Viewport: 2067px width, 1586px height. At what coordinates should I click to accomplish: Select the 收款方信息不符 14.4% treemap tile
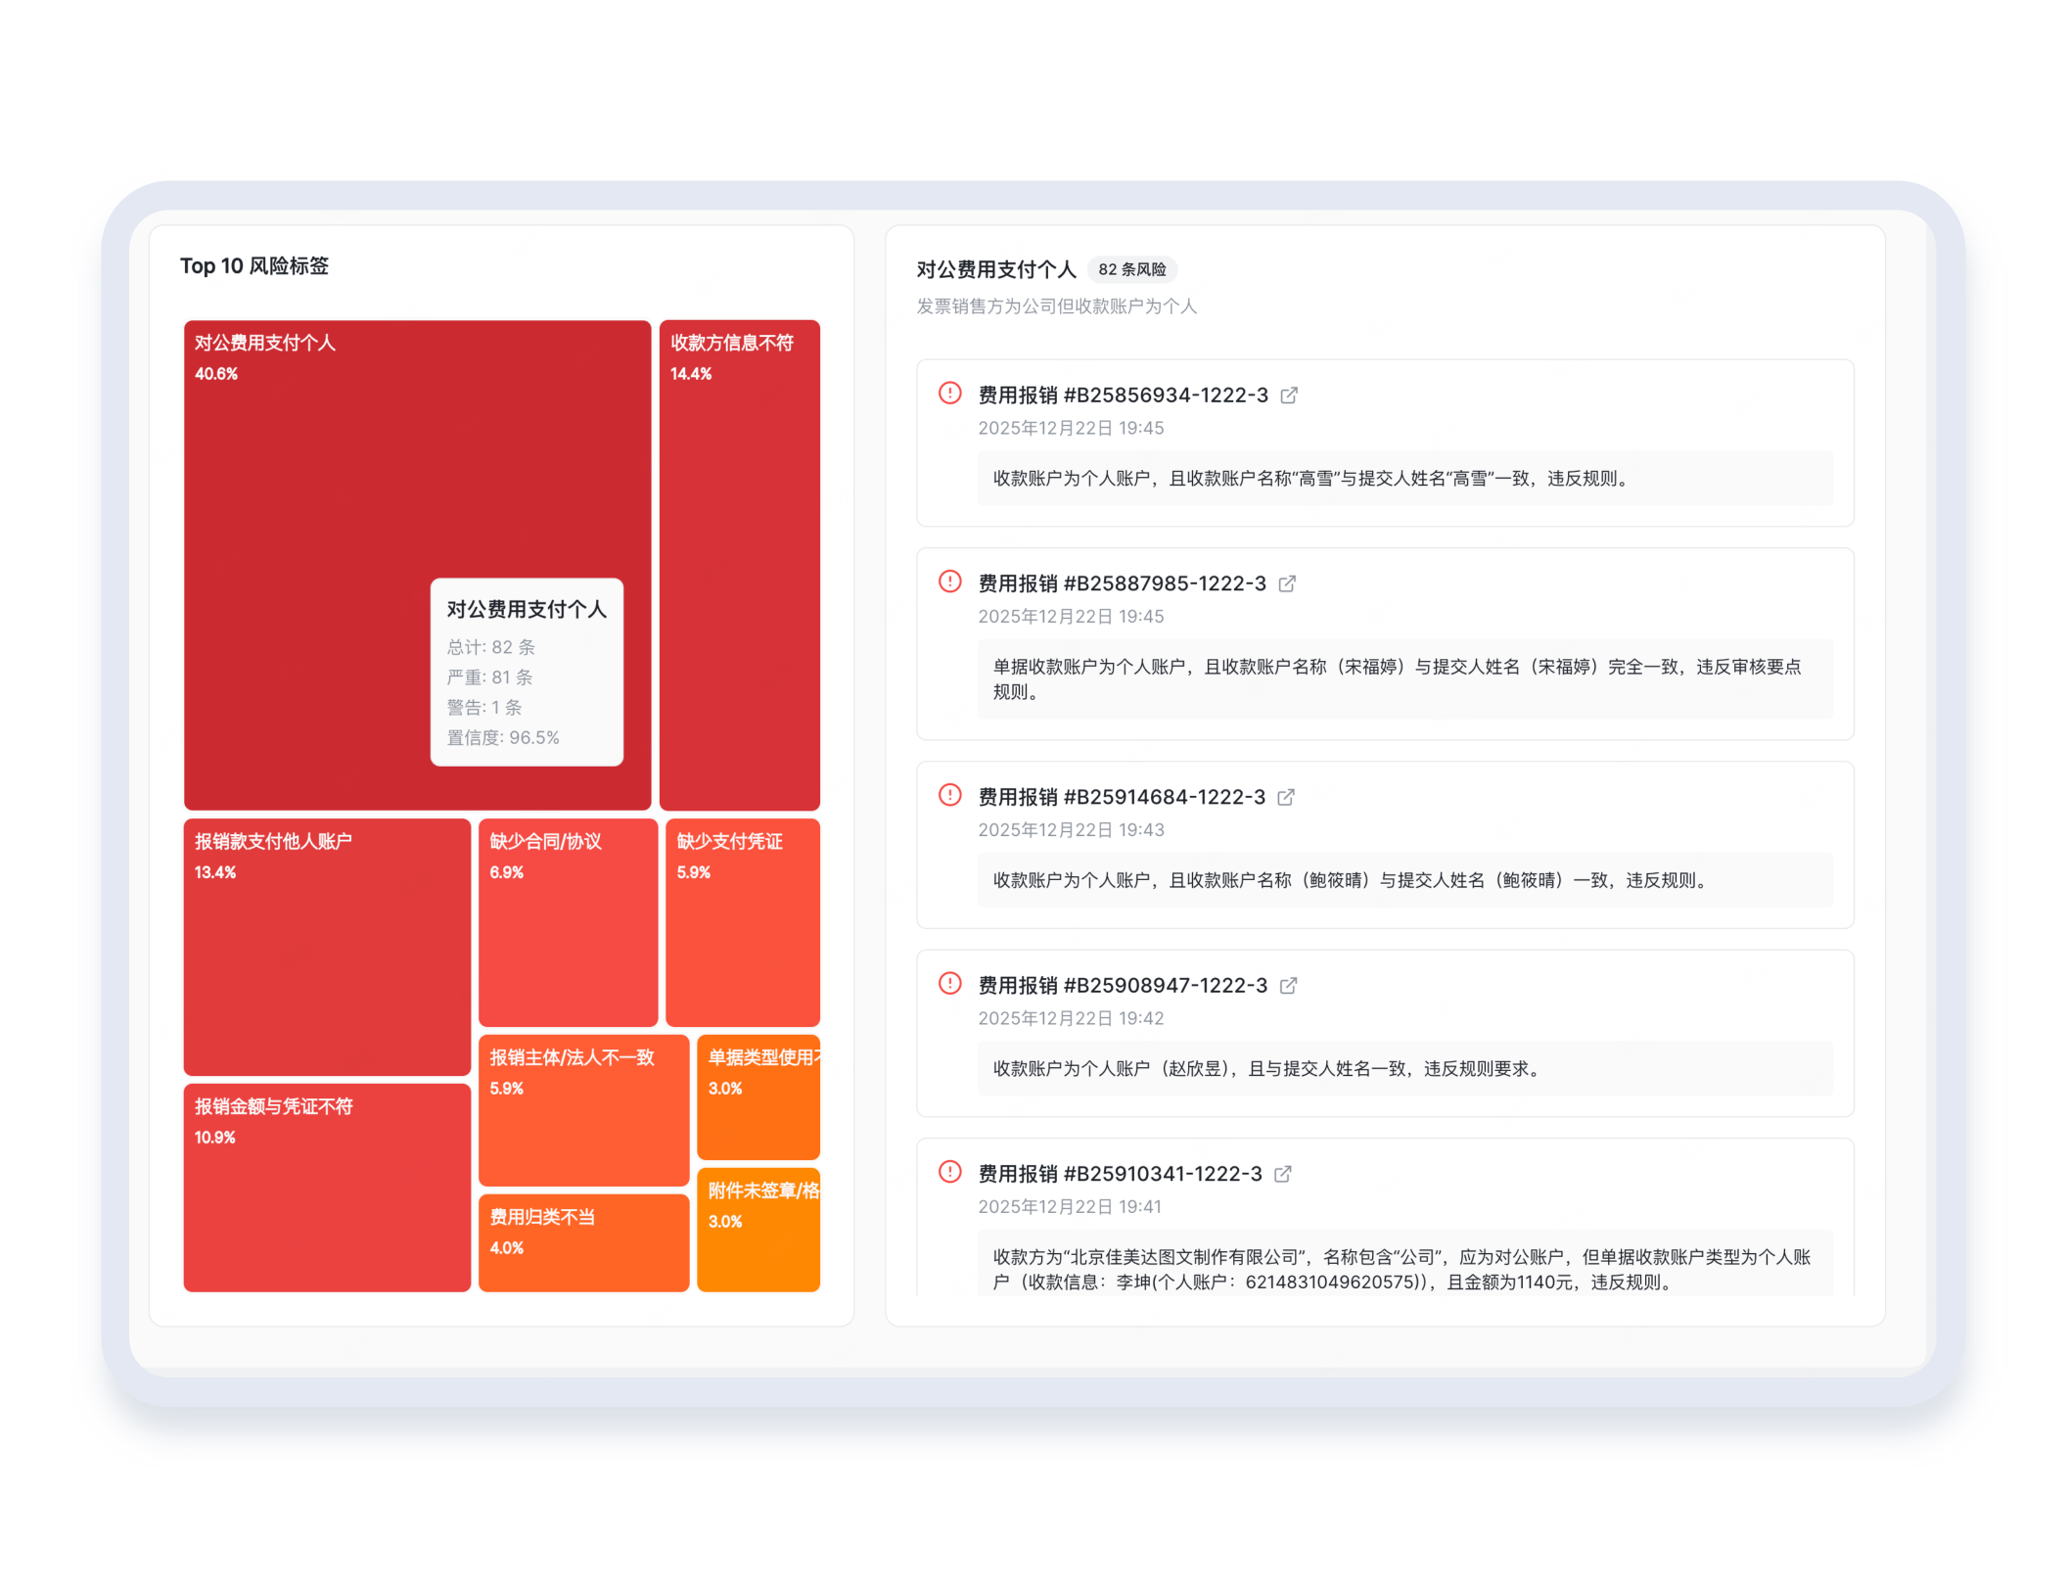pos(739,565)
